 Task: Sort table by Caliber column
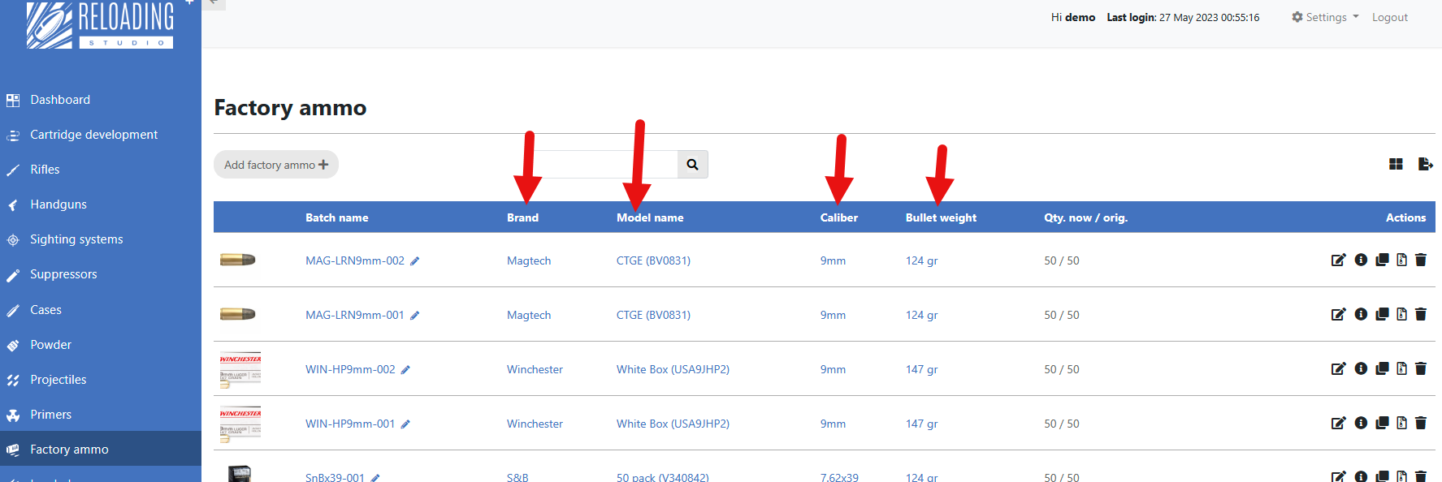point(838,217)
